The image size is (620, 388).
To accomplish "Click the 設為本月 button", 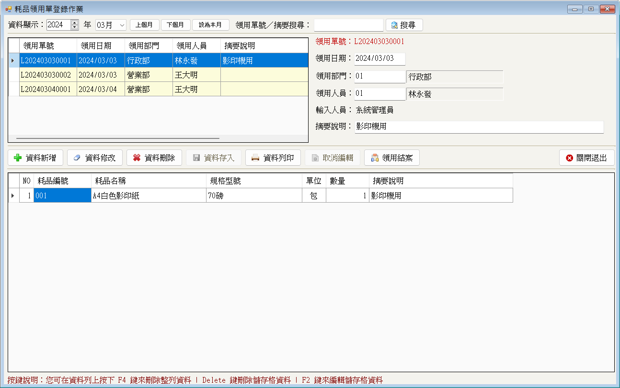I will tap(210, 25).
